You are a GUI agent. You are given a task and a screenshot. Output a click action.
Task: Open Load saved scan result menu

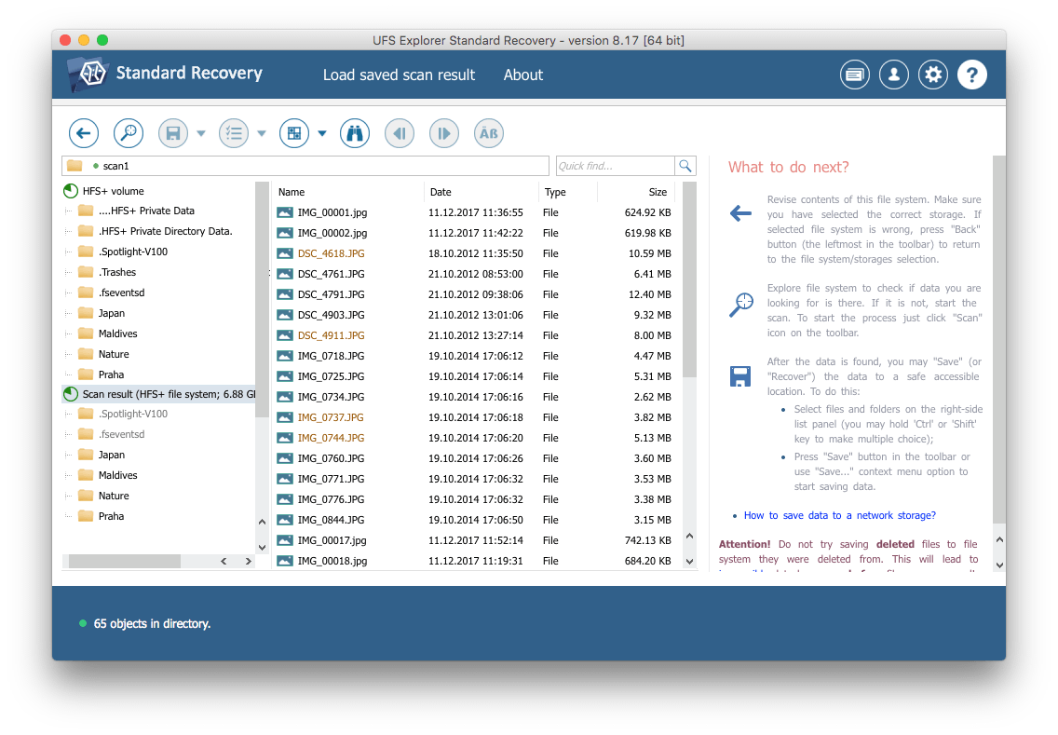click(399, 75)
